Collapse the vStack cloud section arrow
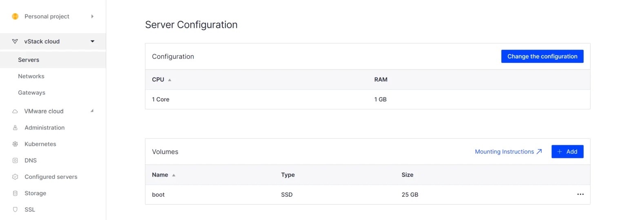Viewport: 622px width, 220px height. click(93, 42)
